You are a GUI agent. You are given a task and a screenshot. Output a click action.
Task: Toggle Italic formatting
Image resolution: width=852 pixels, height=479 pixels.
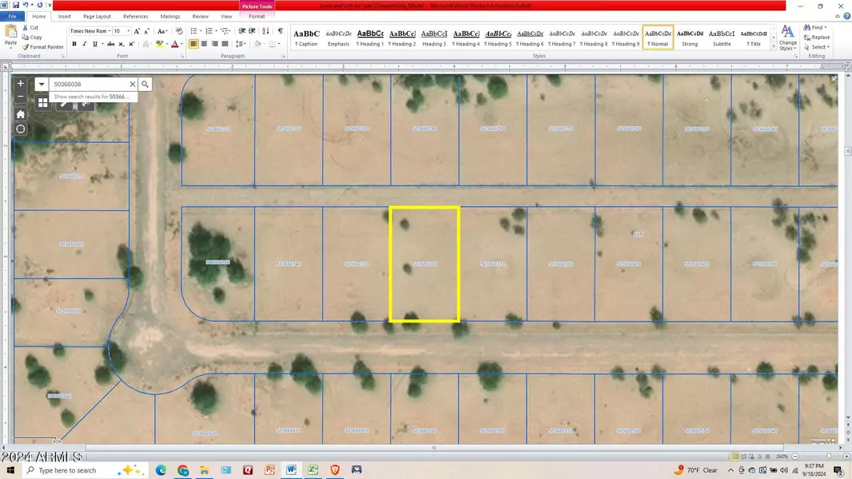tap(83, 44)
